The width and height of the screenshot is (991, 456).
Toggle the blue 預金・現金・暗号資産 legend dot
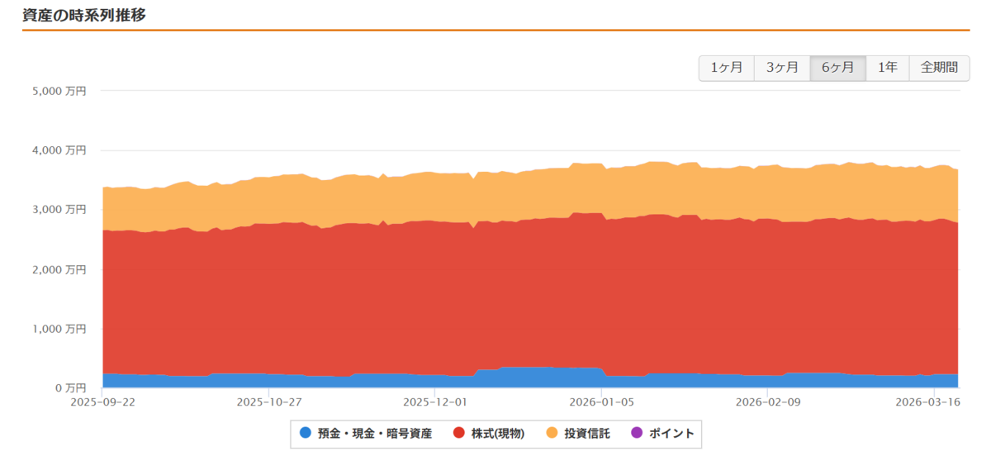pos(306,433)
